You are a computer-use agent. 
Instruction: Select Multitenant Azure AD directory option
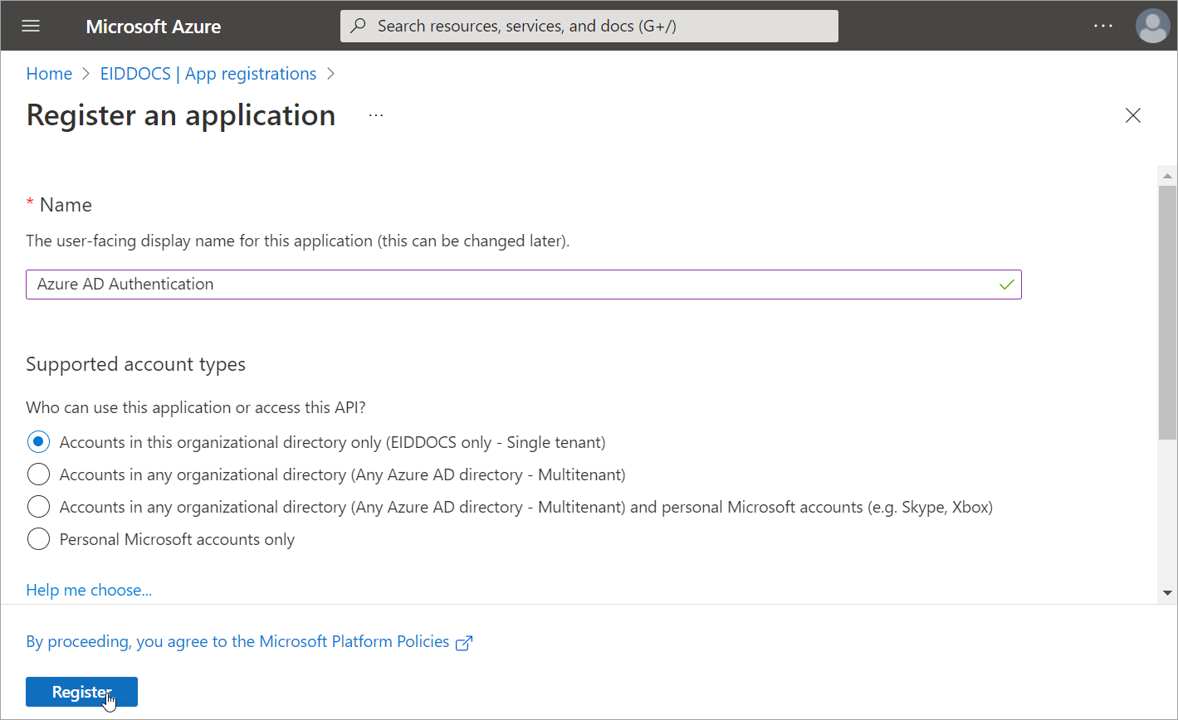38,474
